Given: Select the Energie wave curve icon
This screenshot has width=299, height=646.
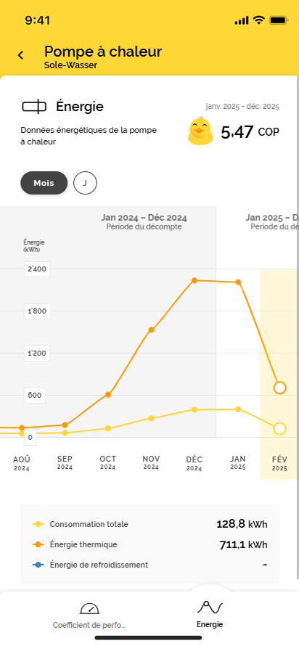Looking at the screenshot, I should [210, 608].
